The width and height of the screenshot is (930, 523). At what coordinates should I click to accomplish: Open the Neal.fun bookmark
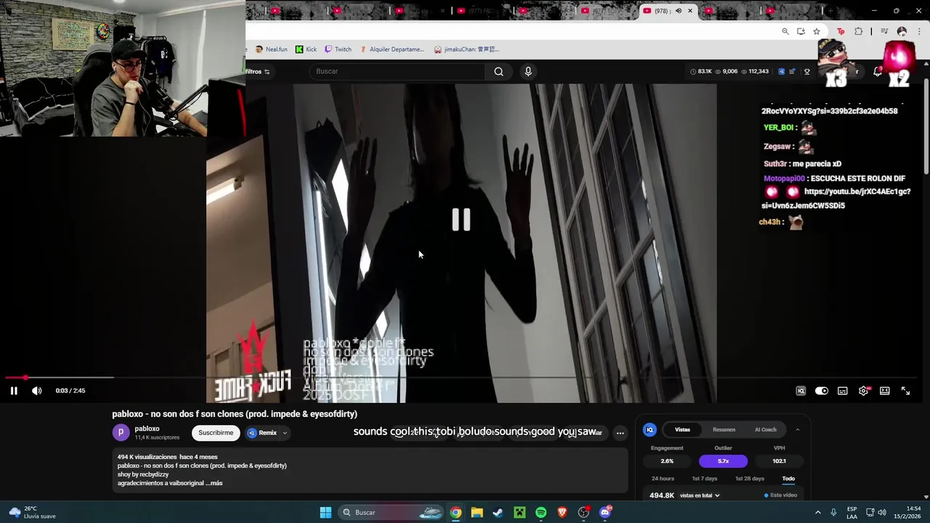click(x=272, y=49)
